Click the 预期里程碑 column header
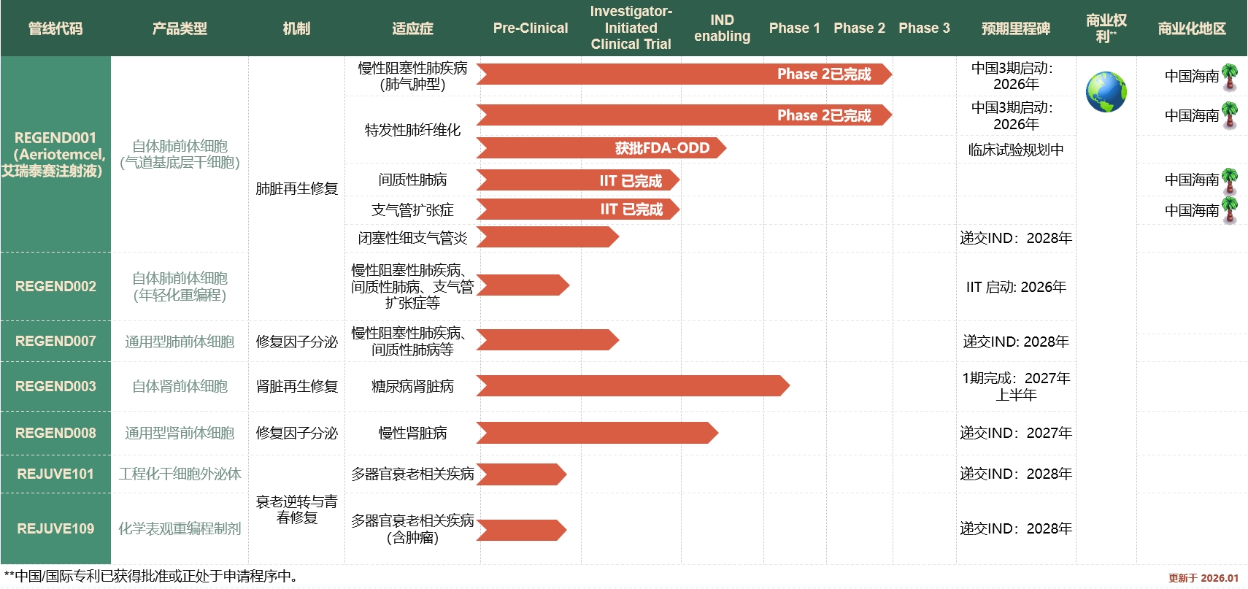 point(1015,28)
